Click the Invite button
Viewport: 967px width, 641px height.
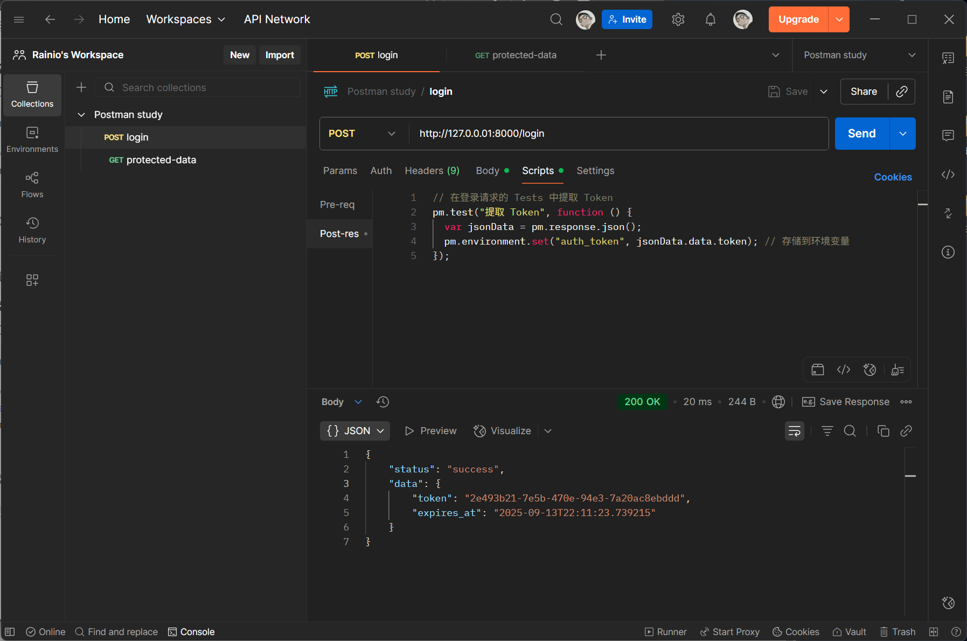(627, 19)
